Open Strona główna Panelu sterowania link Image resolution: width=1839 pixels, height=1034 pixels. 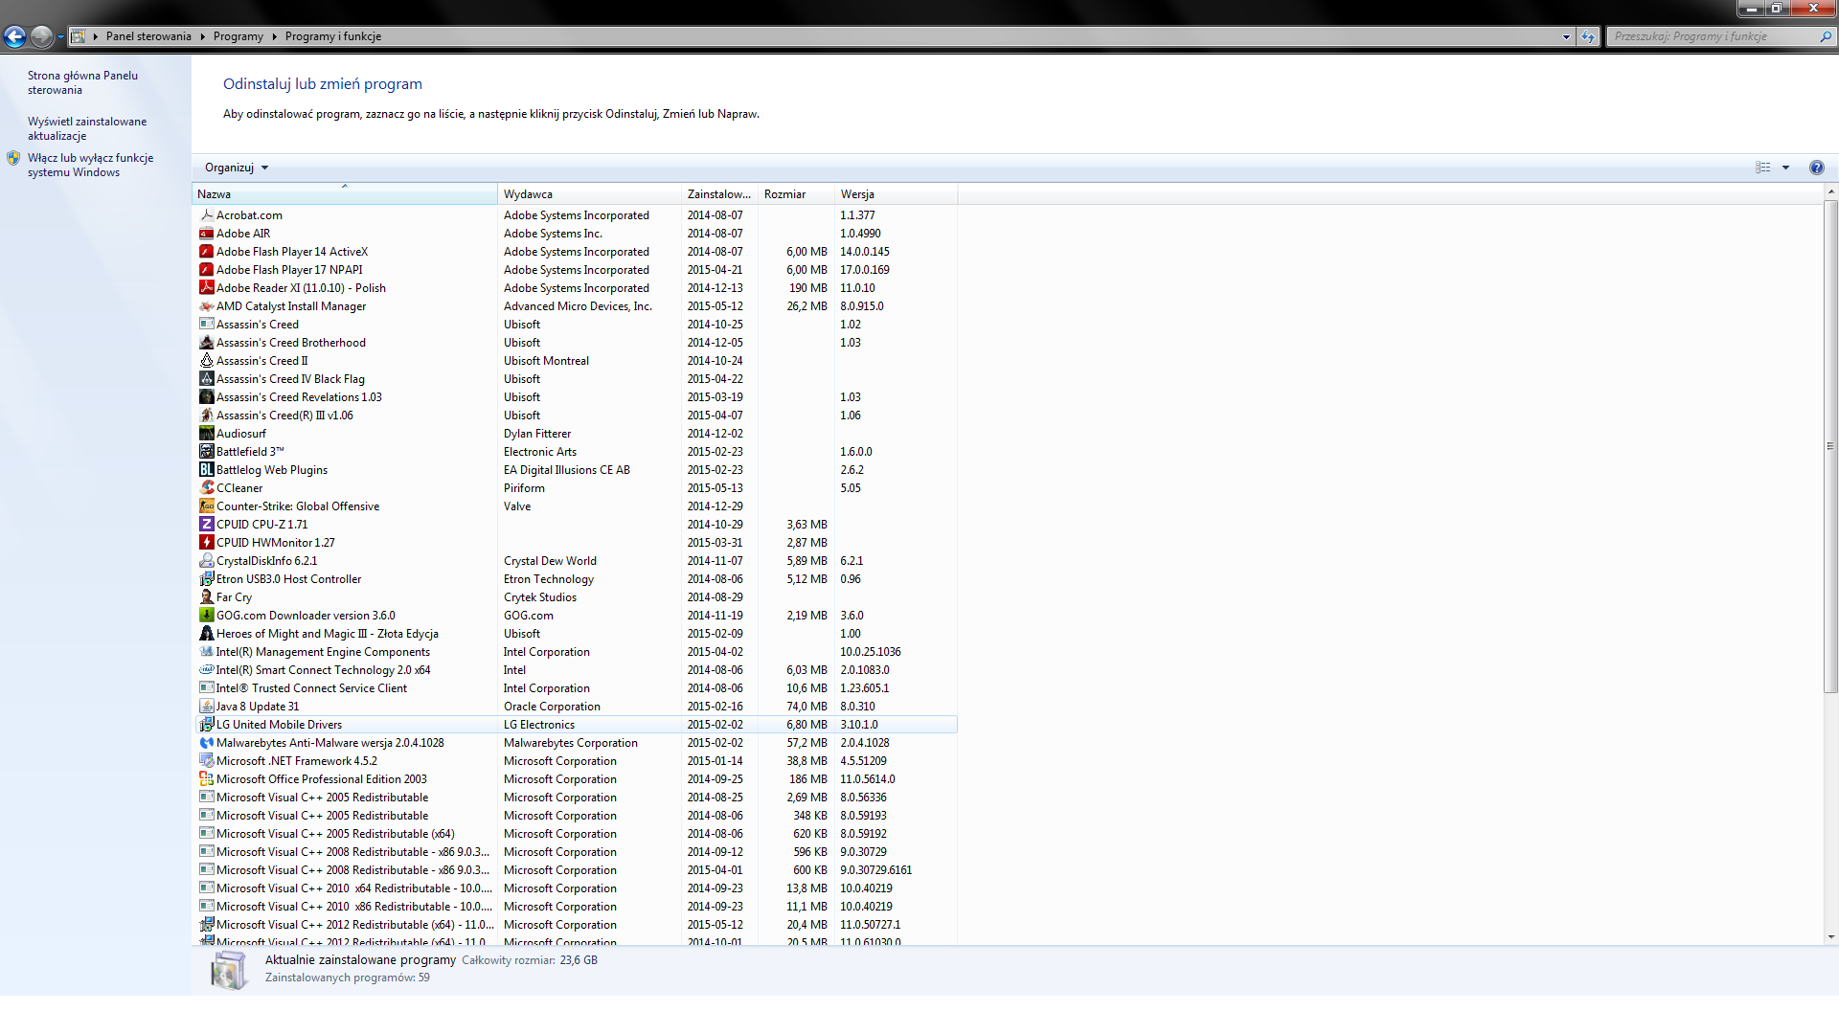pos(82,82)
